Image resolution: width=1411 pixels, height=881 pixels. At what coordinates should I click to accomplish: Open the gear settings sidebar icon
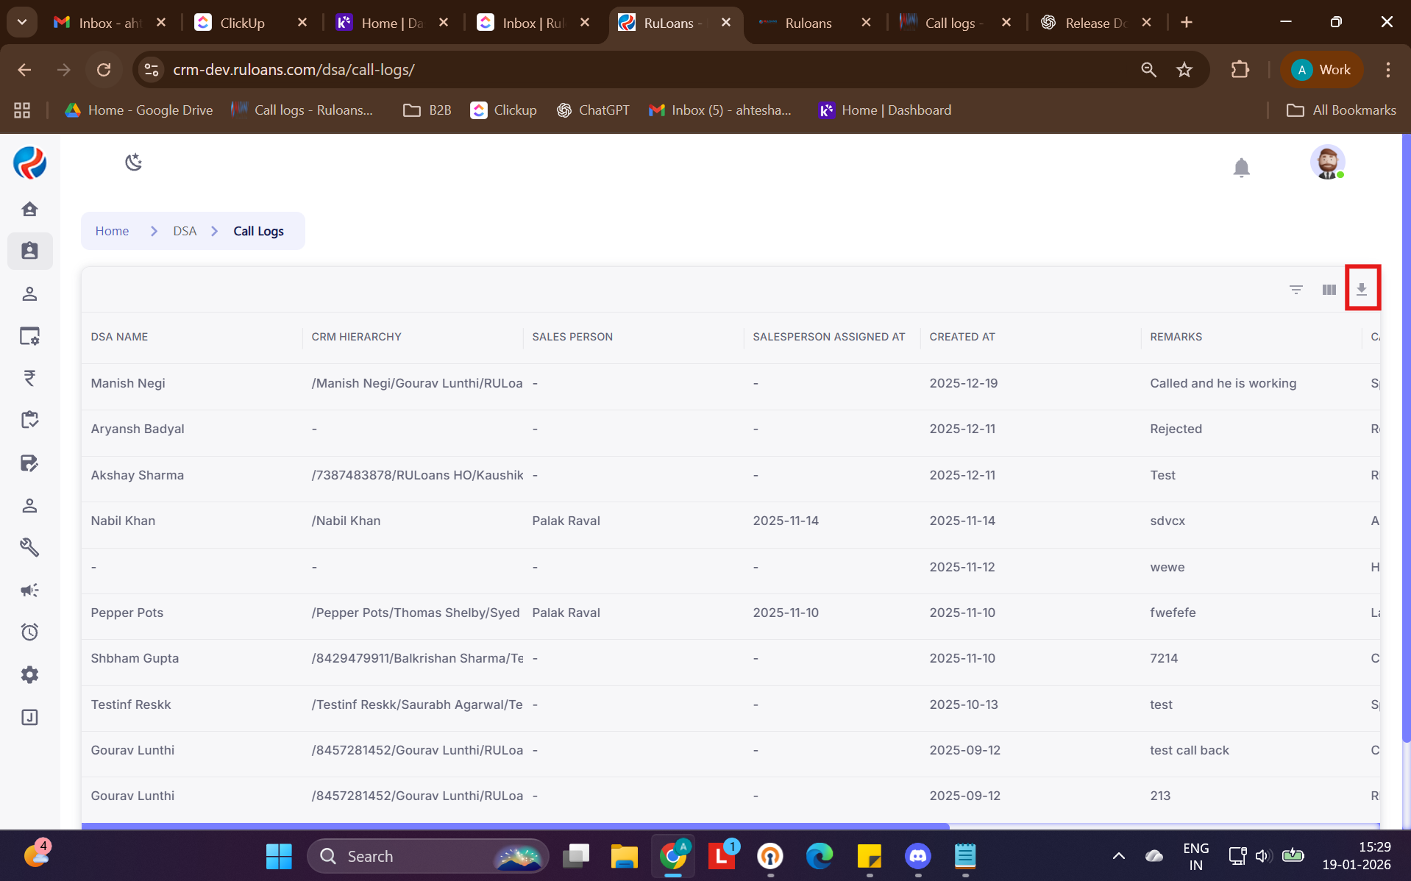coord(29,674)
